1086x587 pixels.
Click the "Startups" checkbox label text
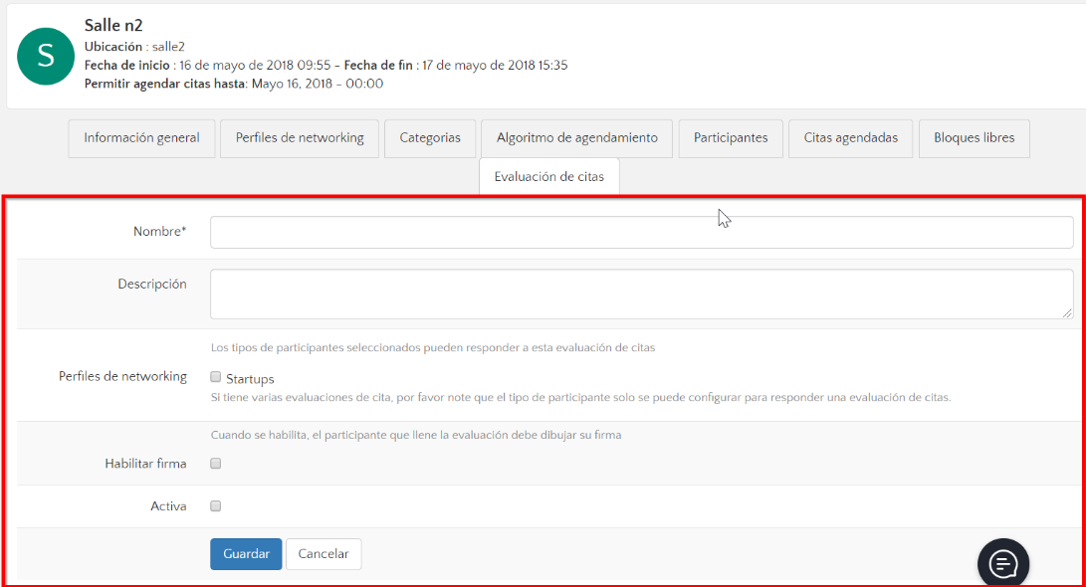pos(250,379)
